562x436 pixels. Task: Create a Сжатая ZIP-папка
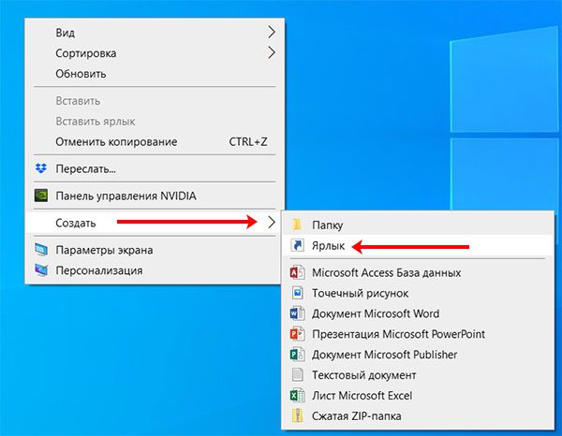(x=418, y=415)
